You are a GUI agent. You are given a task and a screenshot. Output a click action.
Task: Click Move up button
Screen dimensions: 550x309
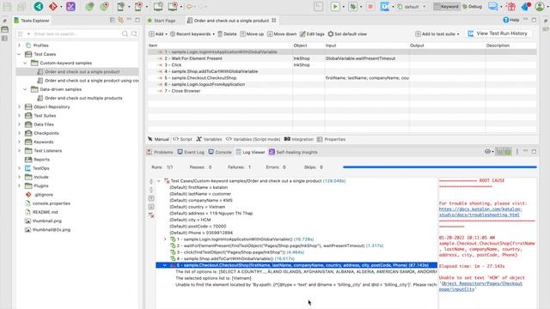[252, 34]
